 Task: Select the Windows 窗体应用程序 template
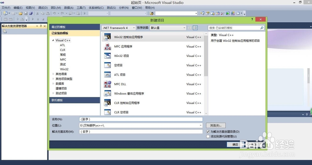click(x=153, y=93)
